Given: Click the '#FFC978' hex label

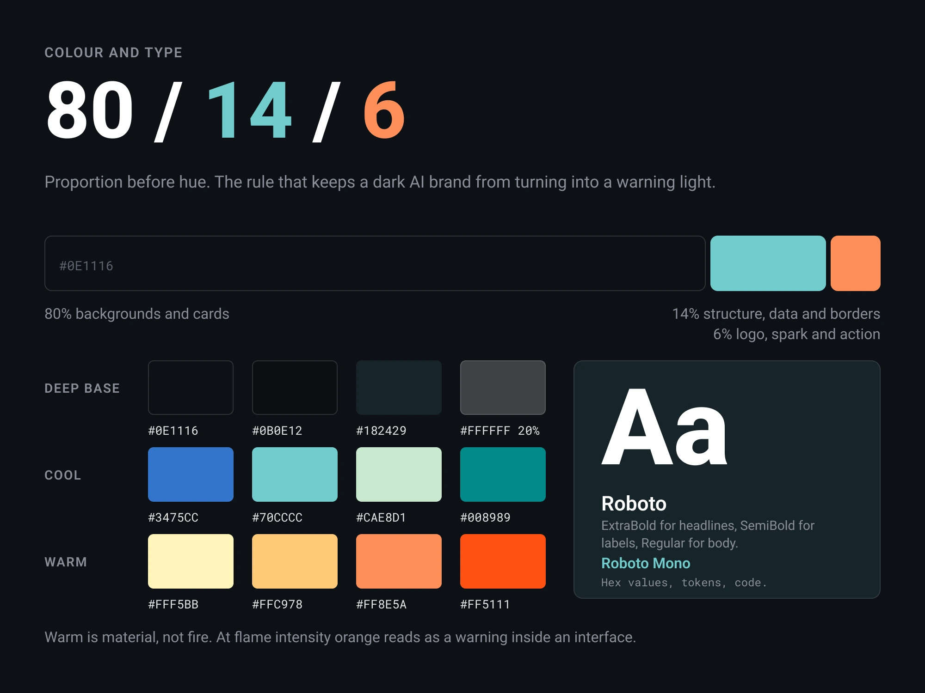Looking at the screenshot, I should [x=277, y=604].
